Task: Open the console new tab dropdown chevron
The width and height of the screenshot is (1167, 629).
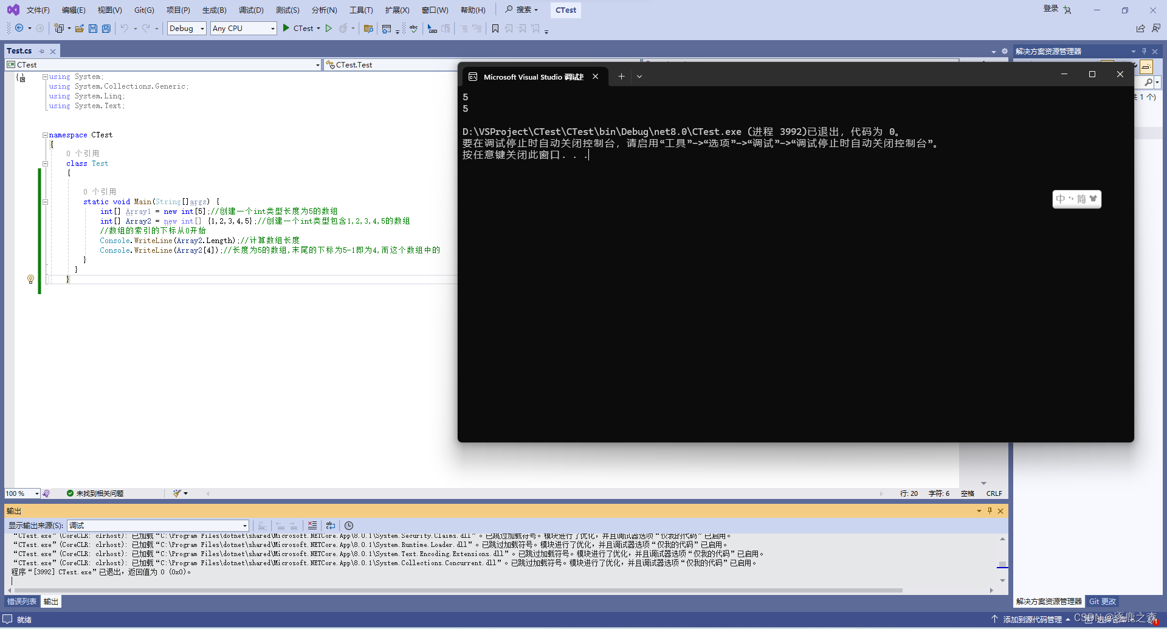Action: [639, 77]
